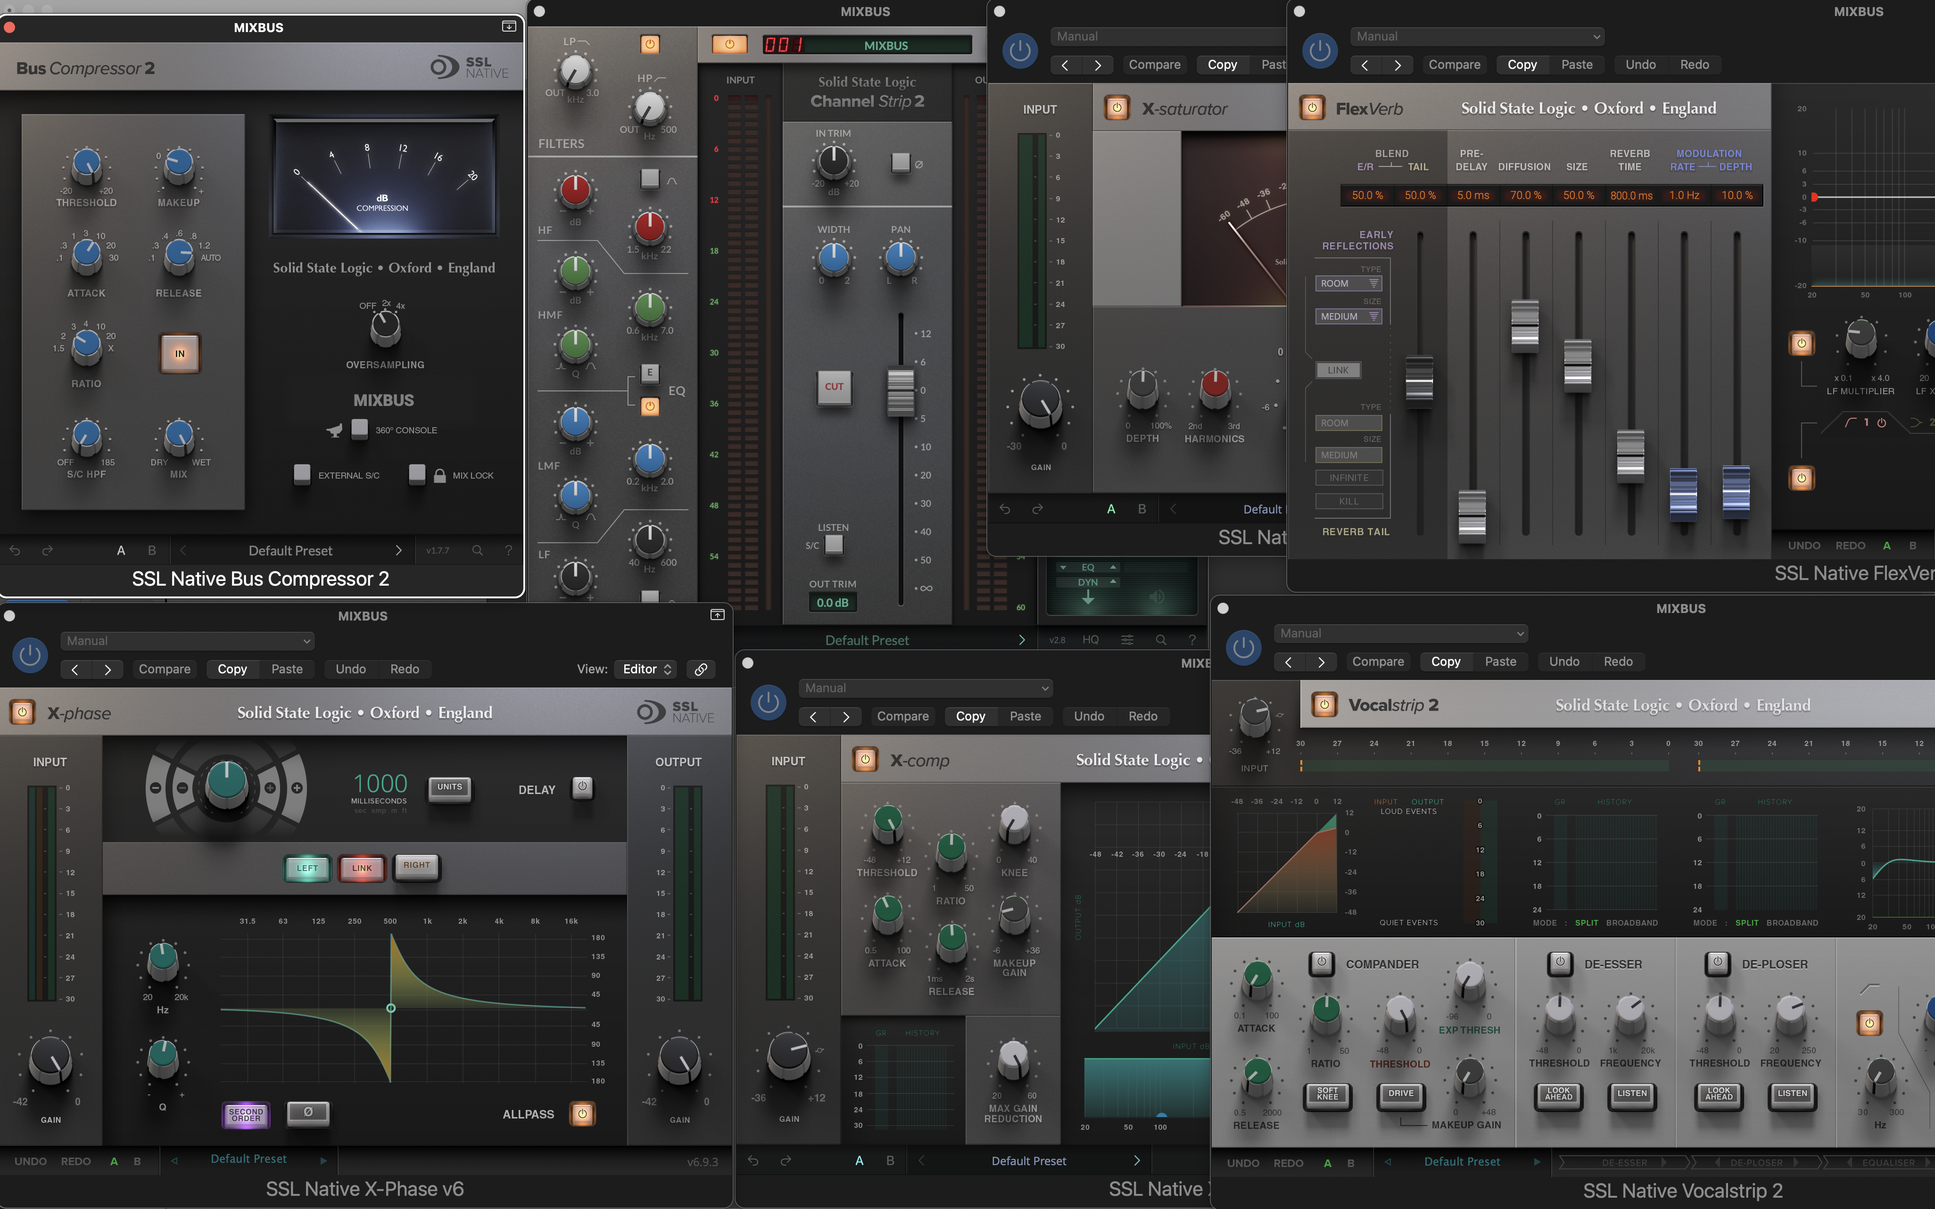1935x1209 pixels.
Task: Click the Vocalstrip window blue bypass power button
Action: 1242,647
